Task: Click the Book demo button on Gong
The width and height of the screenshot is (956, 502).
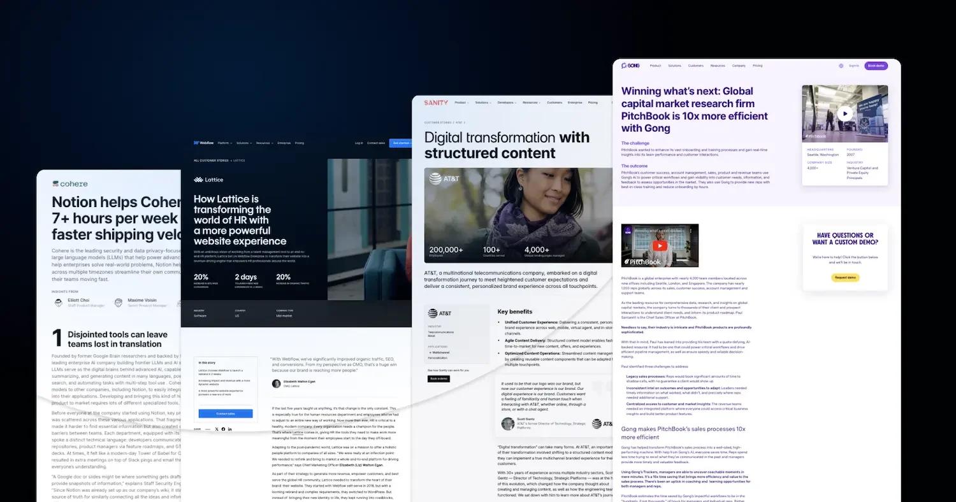Action: [876, 66]
